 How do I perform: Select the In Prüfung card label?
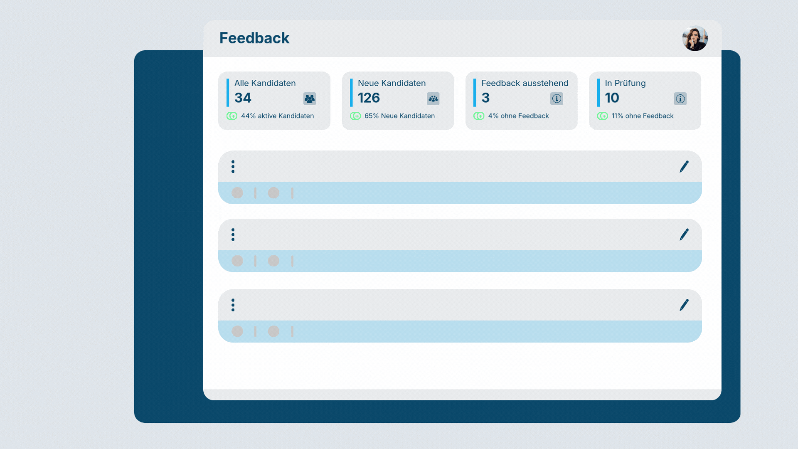pos(625,83)
